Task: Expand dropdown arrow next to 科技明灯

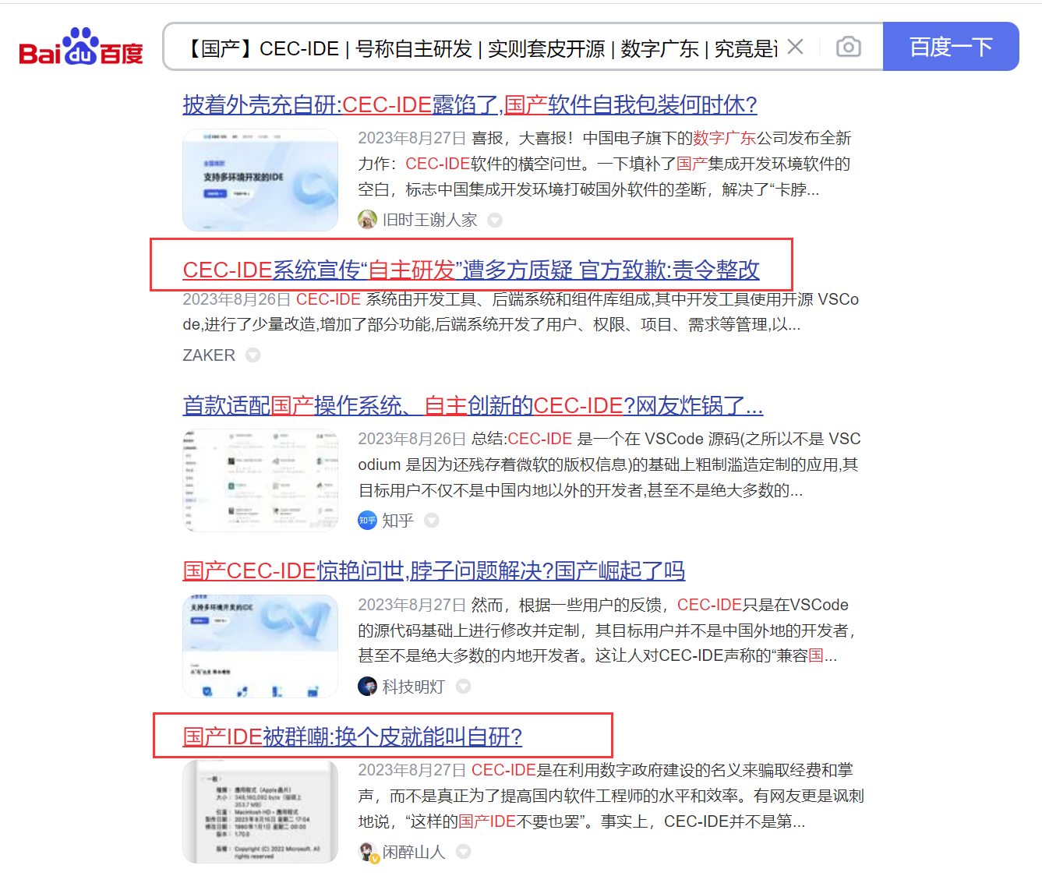Action: point(463,687)
